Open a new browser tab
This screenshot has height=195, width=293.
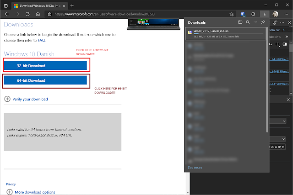coord(72,6)
